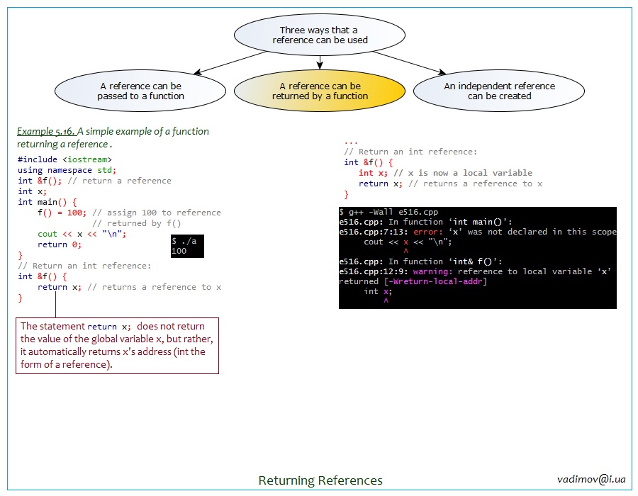Click the 'return 0;' line
638x496 pixels.
point(60,244)
